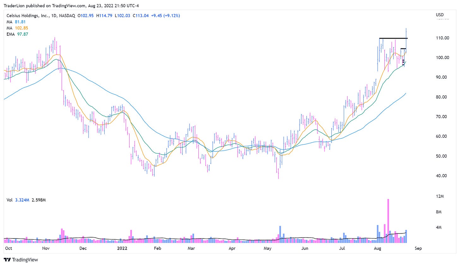Image resolution: width=460 pixels, height=266 pixels.
Task: Click the Feb date axis label
Action: [157, 248]
